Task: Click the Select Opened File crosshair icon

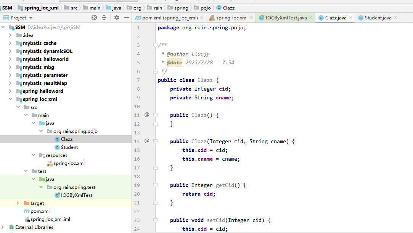Action: (x=94, y=18)
